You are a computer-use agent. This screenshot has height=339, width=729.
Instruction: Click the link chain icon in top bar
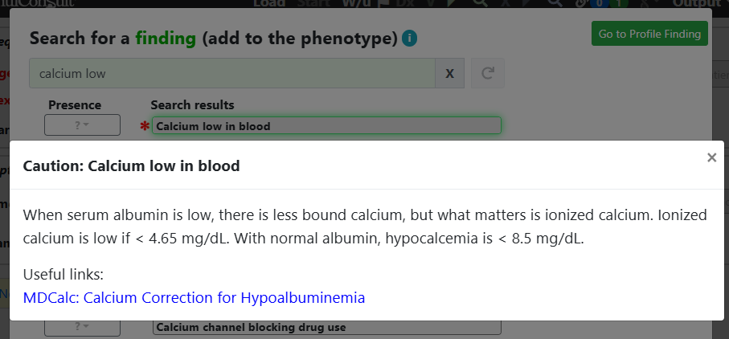tap(582, 3)
